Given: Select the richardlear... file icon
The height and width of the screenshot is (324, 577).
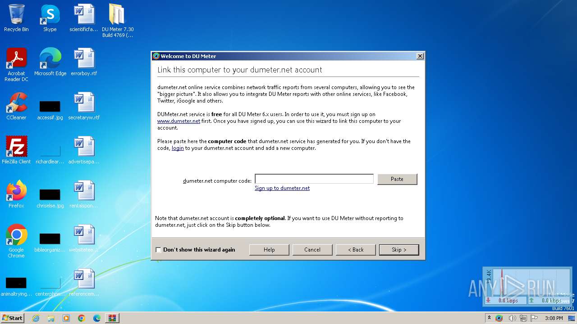Looking at the screenshot, I should tap(50, 154).
